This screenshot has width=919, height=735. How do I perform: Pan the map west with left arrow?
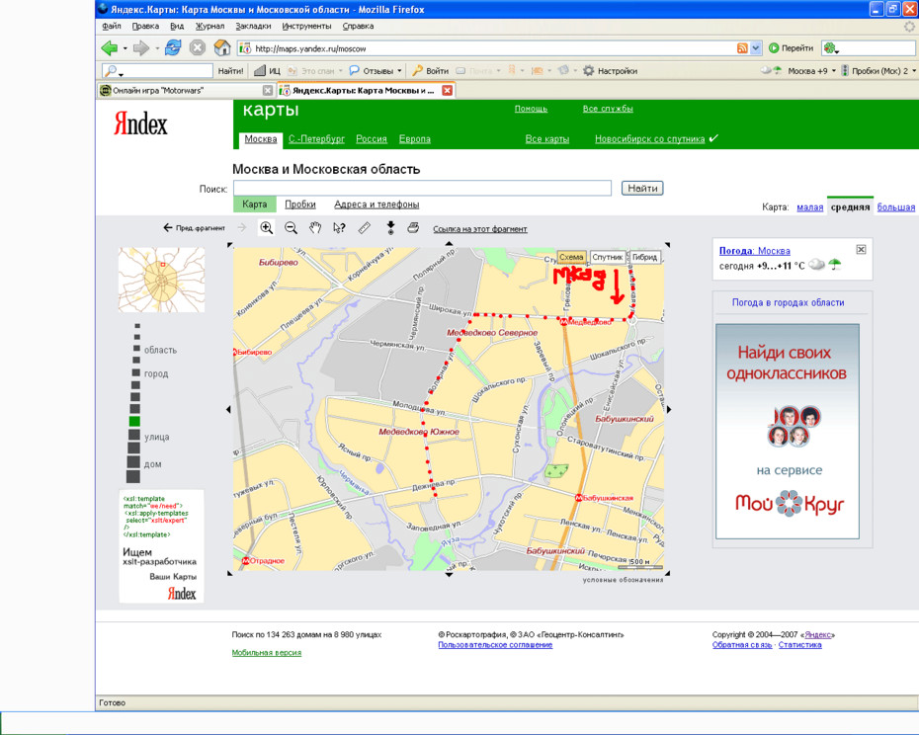[x=228, y=410]
